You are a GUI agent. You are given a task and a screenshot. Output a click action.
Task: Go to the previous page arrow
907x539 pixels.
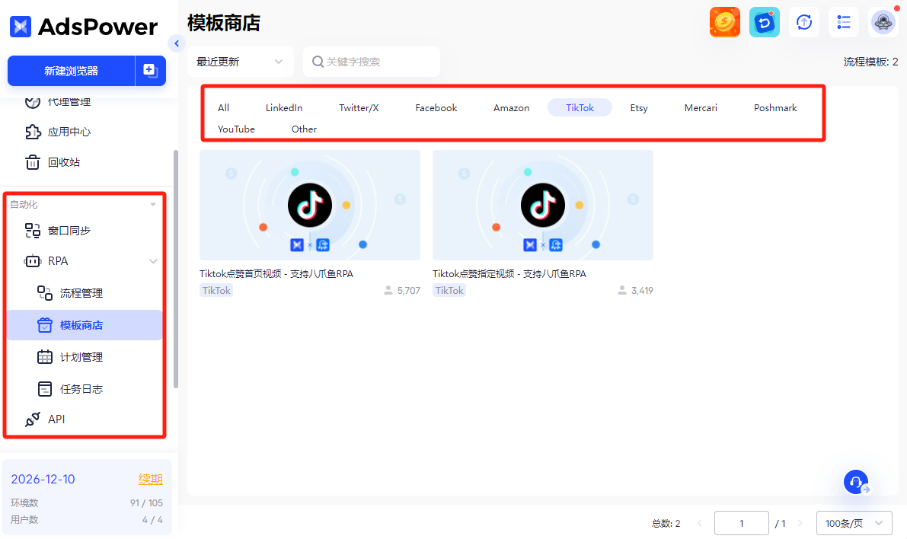pyautogui.click(x=699, y=523)
